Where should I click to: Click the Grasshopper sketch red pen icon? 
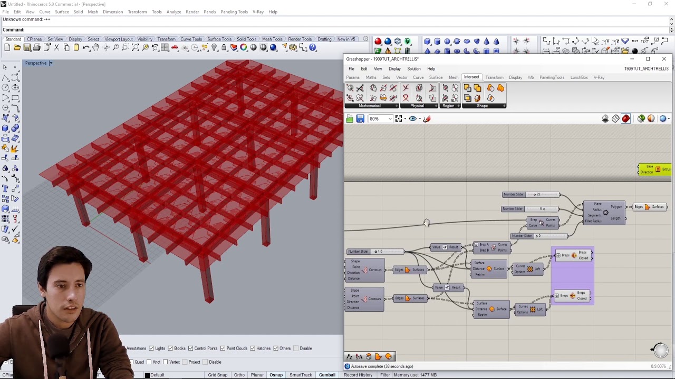(x=427, y=119)
